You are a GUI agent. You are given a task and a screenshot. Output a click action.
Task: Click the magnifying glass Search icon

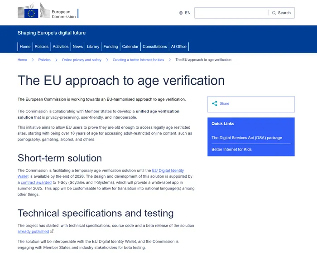(x=274, y=13)
